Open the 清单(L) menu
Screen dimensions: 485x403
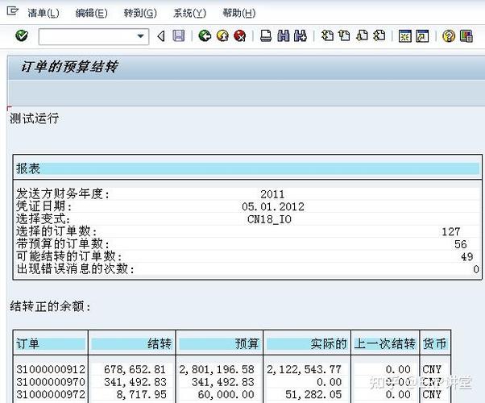[44, 13]
